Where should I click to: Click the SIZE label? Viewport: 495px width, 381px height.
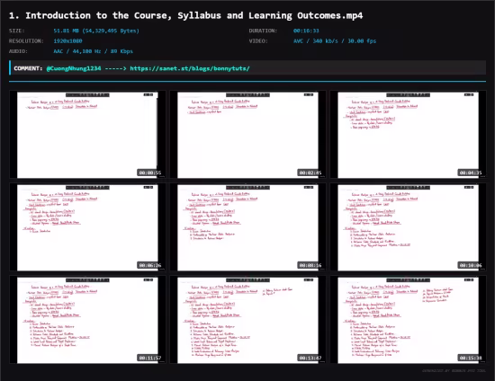[17, 31]
